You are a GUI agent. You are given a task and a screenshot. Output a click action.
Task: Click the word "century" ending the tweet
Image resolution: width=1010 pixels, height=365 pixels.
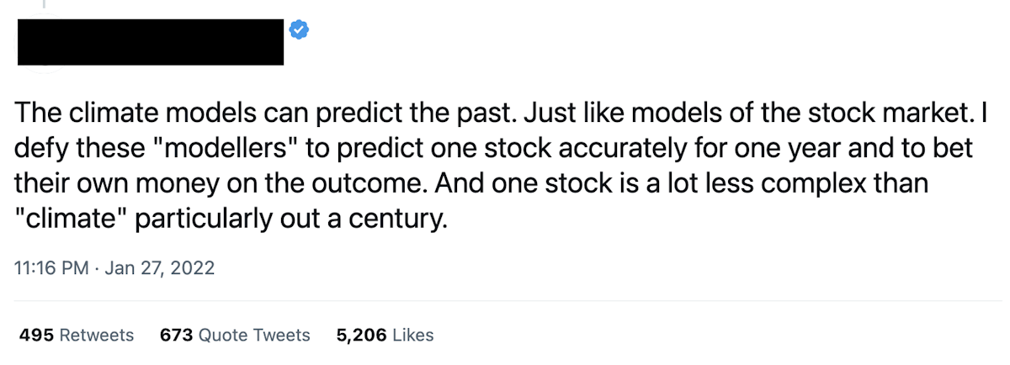coord(401,221)
